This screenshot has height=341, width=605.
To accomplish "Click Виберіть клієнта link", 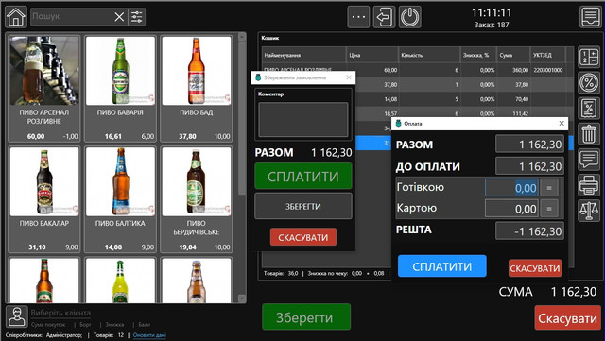I will (60, 313).
